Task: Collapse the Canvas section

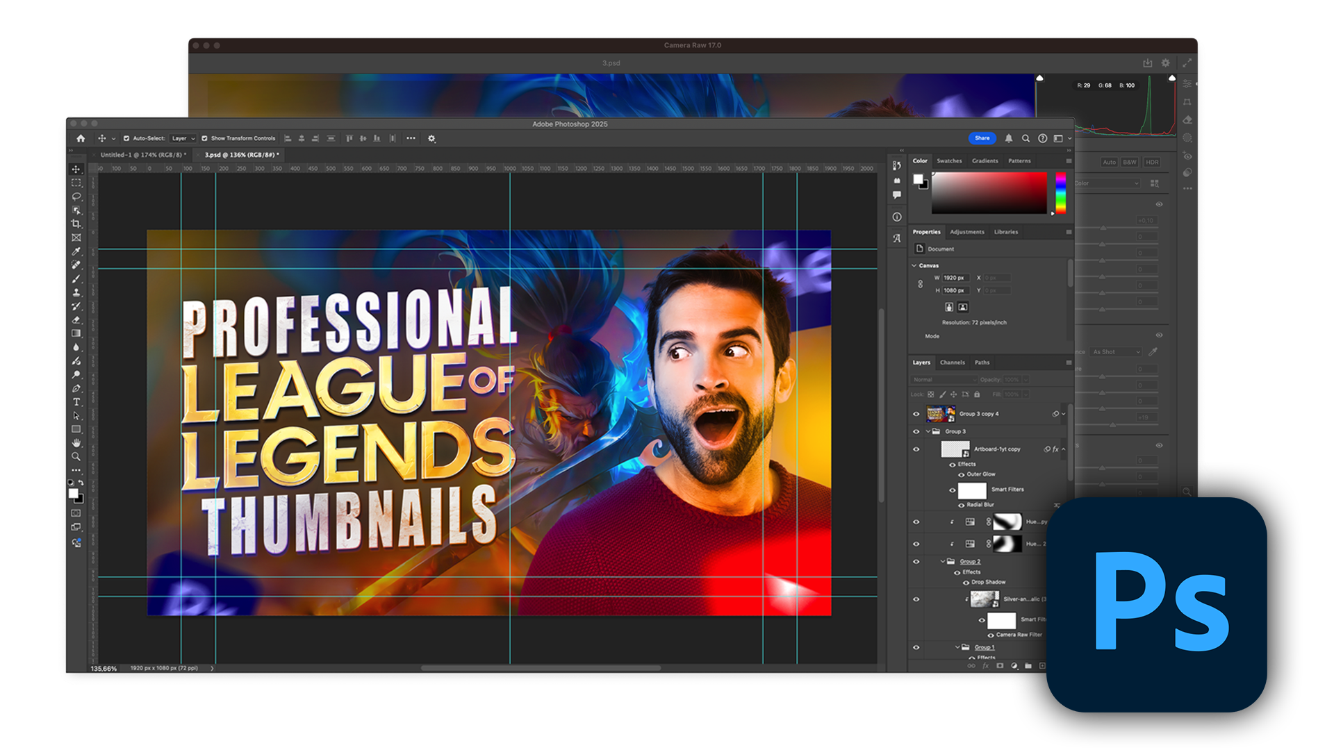Action: 914,265
